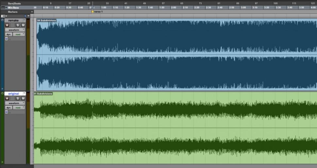The image size is (317, 168).
Task: Open waveform view selector on original track
Action: (15, 103)
